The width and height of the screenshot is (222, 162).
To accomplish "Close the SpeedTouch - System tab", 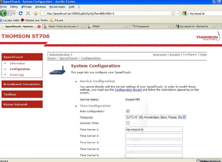I will 39,26.
